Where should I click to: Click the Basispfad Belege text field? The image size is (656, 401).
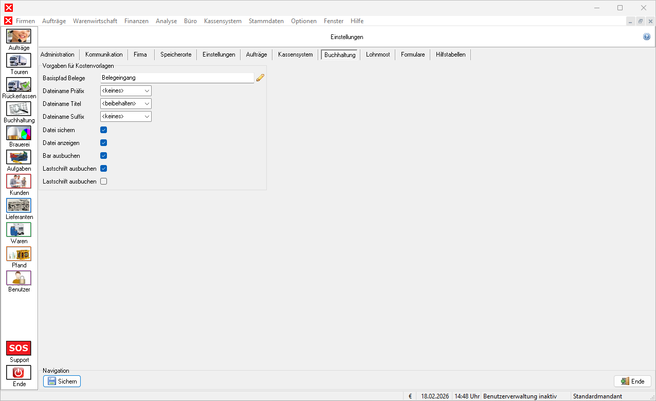(x=177, y=78)
